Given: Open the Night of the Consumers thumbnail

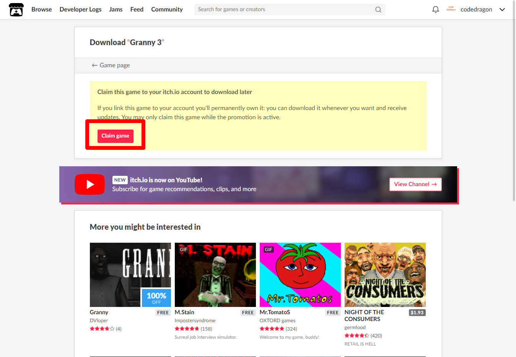Looking at the screenshot, I should click(x=385, y=275).
